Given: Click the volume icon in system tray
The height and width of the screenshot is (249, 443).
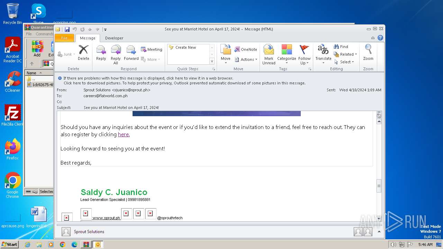Looking at the screenshot, I should [x=393, y=245].
